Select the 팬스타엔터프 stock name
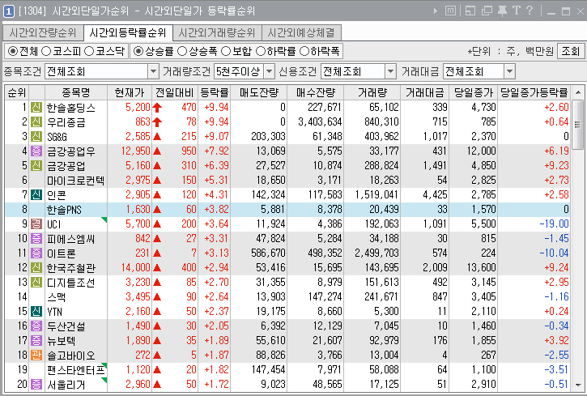 coord(75,370)
